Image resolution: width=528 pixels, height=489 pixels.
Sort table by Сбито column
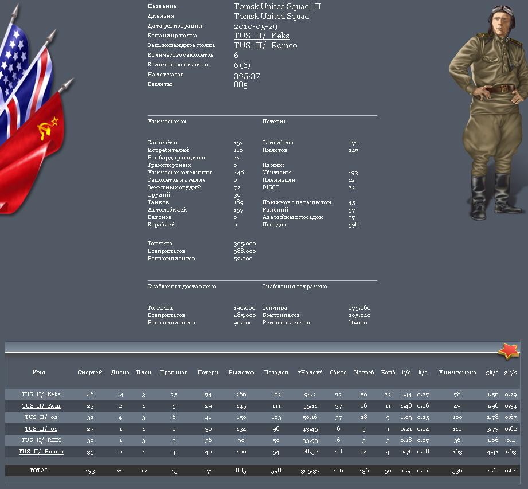(x=338, y=373)
